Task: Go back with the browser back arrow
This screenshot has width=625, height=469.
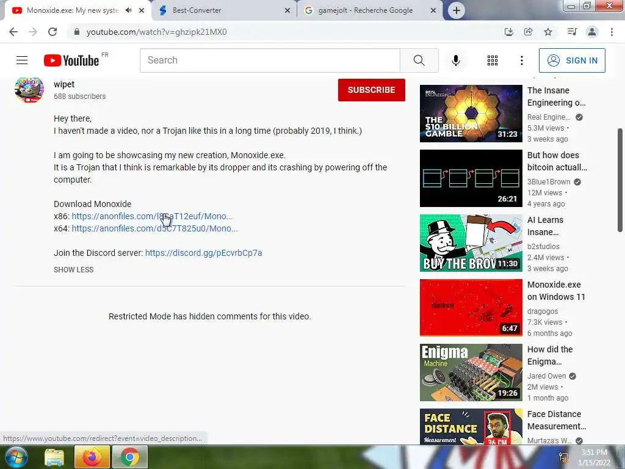Action: tap(13, 32)
